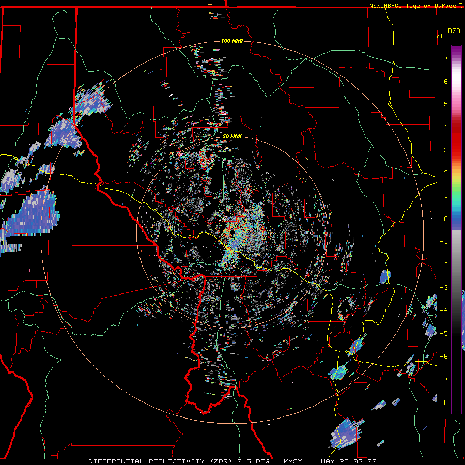Click the 2 value on color scale
Image resolution: width=465 pixels, height=465 pixels.
(446, 173)
